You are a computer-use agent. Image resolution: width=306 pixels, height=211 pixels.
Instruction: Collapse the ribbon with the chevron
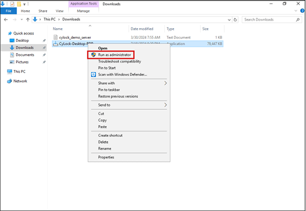[295, 11]
